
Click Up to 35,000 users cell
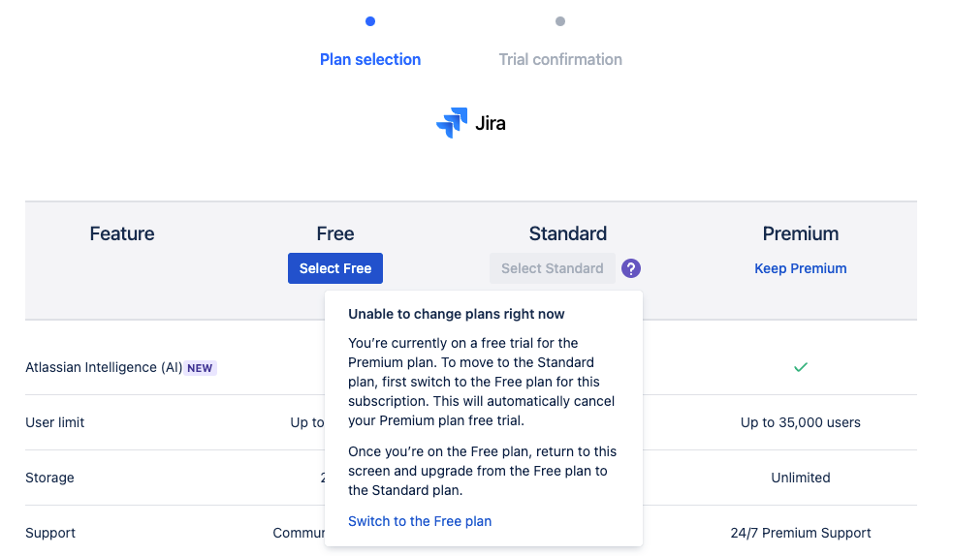coord(801,422)
